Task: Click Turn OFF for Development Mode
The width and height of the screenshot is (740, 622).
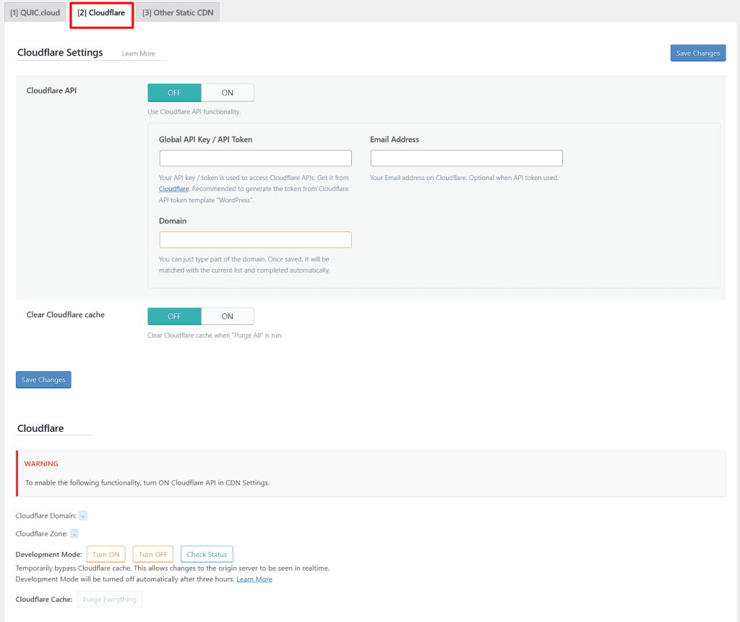Action: pyautogui.click(x=152, y=554)
